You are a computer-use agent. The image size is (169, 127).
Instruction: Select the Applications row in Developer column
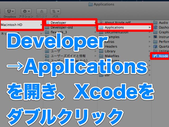(125, 28)
